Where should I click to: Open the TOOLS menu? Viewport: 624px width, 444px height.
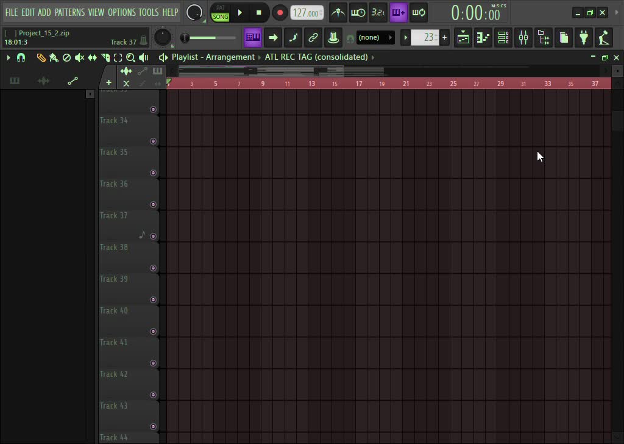[148, 12]
